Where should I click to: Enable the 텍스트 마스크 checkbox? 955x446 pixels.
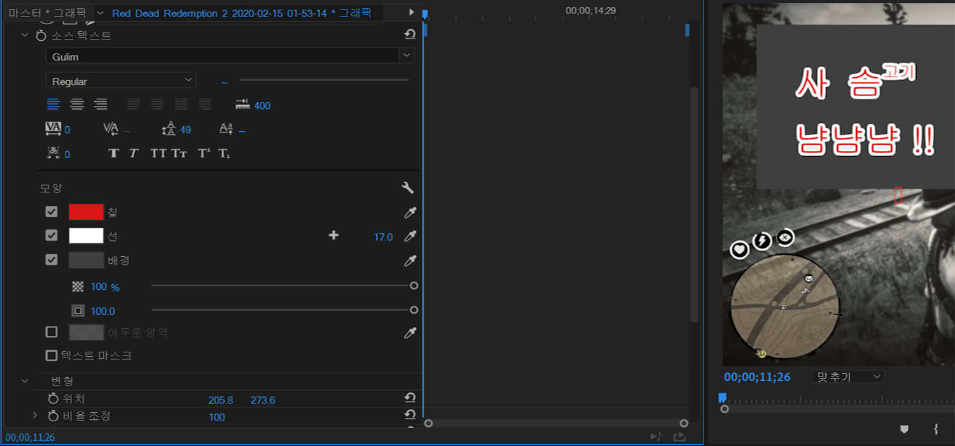point(52,356)
